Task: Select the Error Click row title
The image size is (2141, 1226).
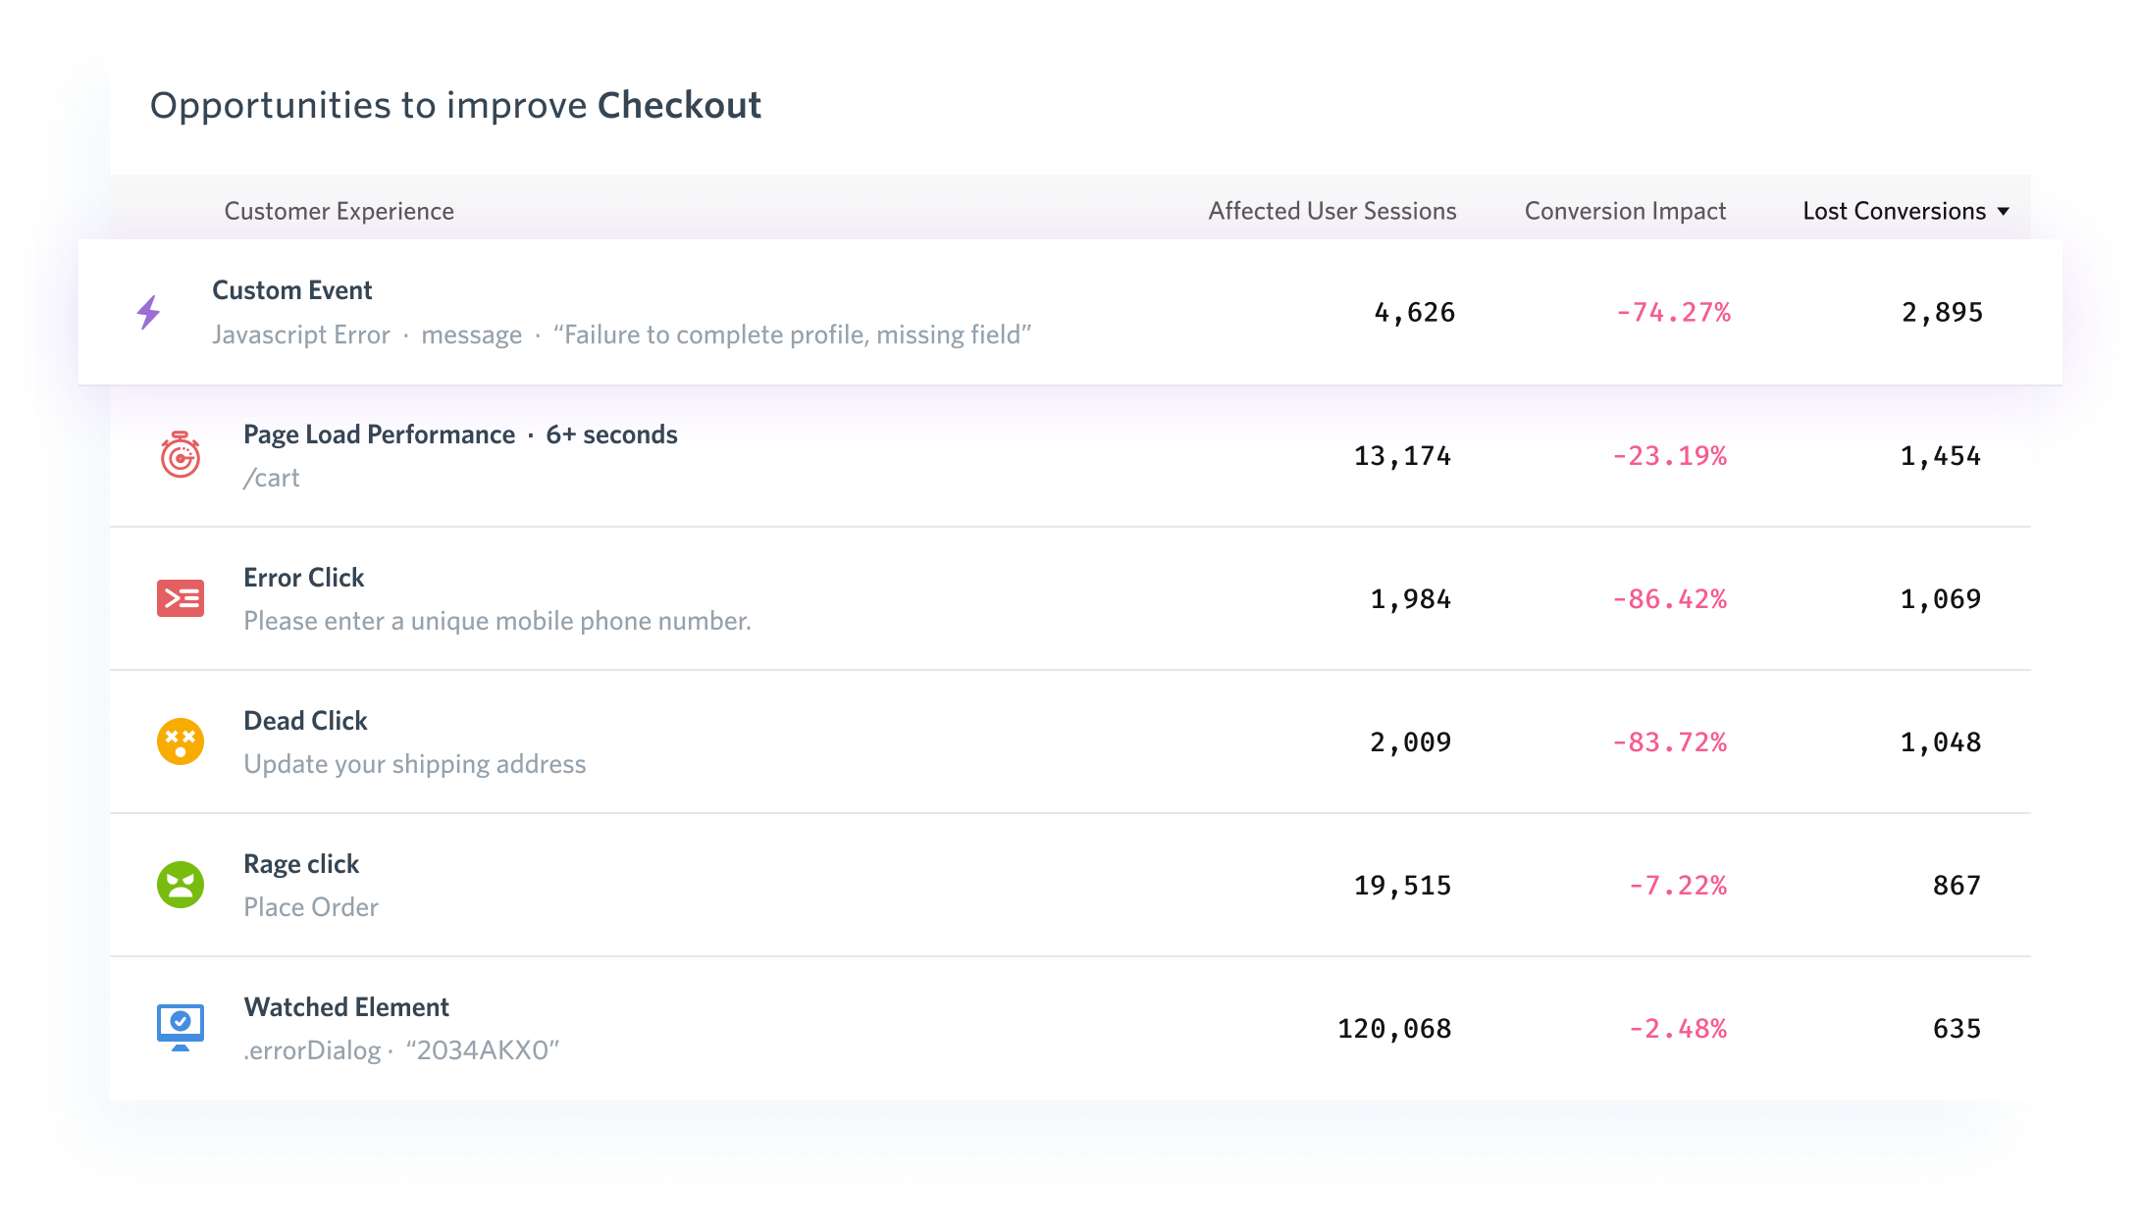Action: (304, 578)
